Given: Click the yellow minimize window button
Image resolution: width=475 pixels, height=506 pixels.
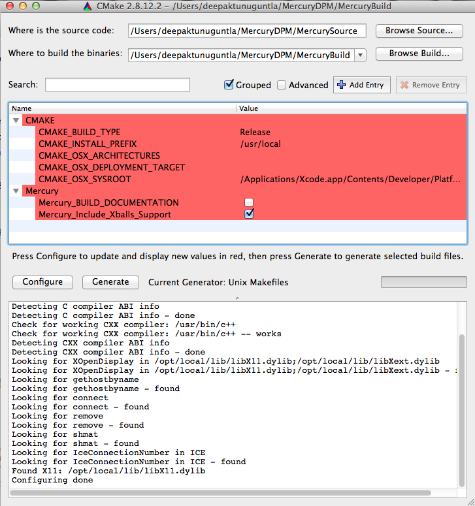Looking at the screenshot, I should coord(23,6).
